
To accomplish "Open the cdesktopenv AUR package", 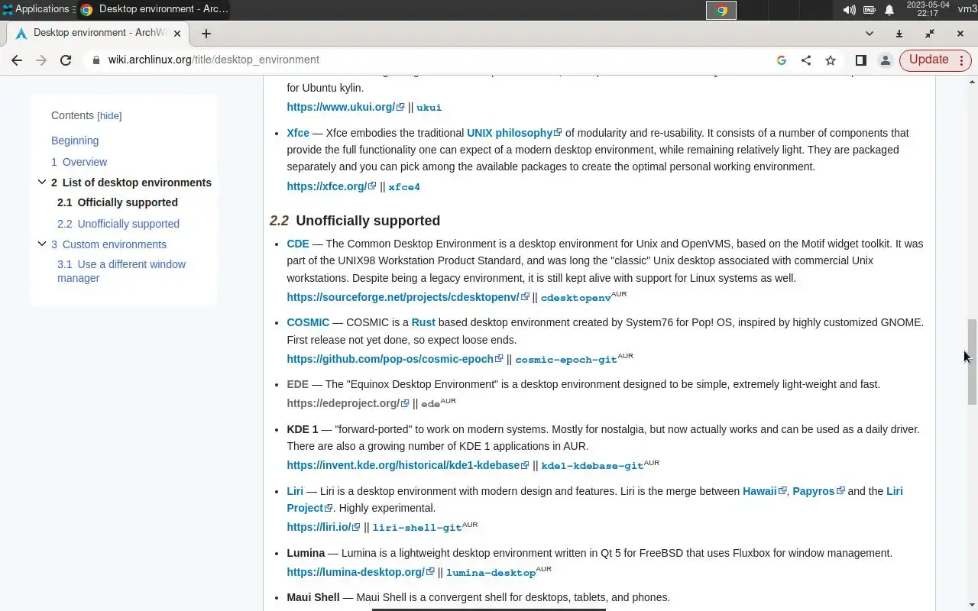I will [576, 298].
